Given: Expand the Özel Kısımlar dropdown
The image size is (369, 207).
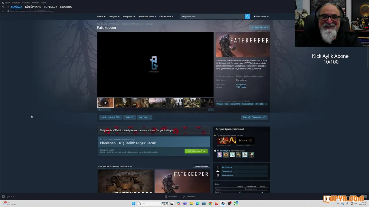Looking at the screenshot, I should (166, 16).
